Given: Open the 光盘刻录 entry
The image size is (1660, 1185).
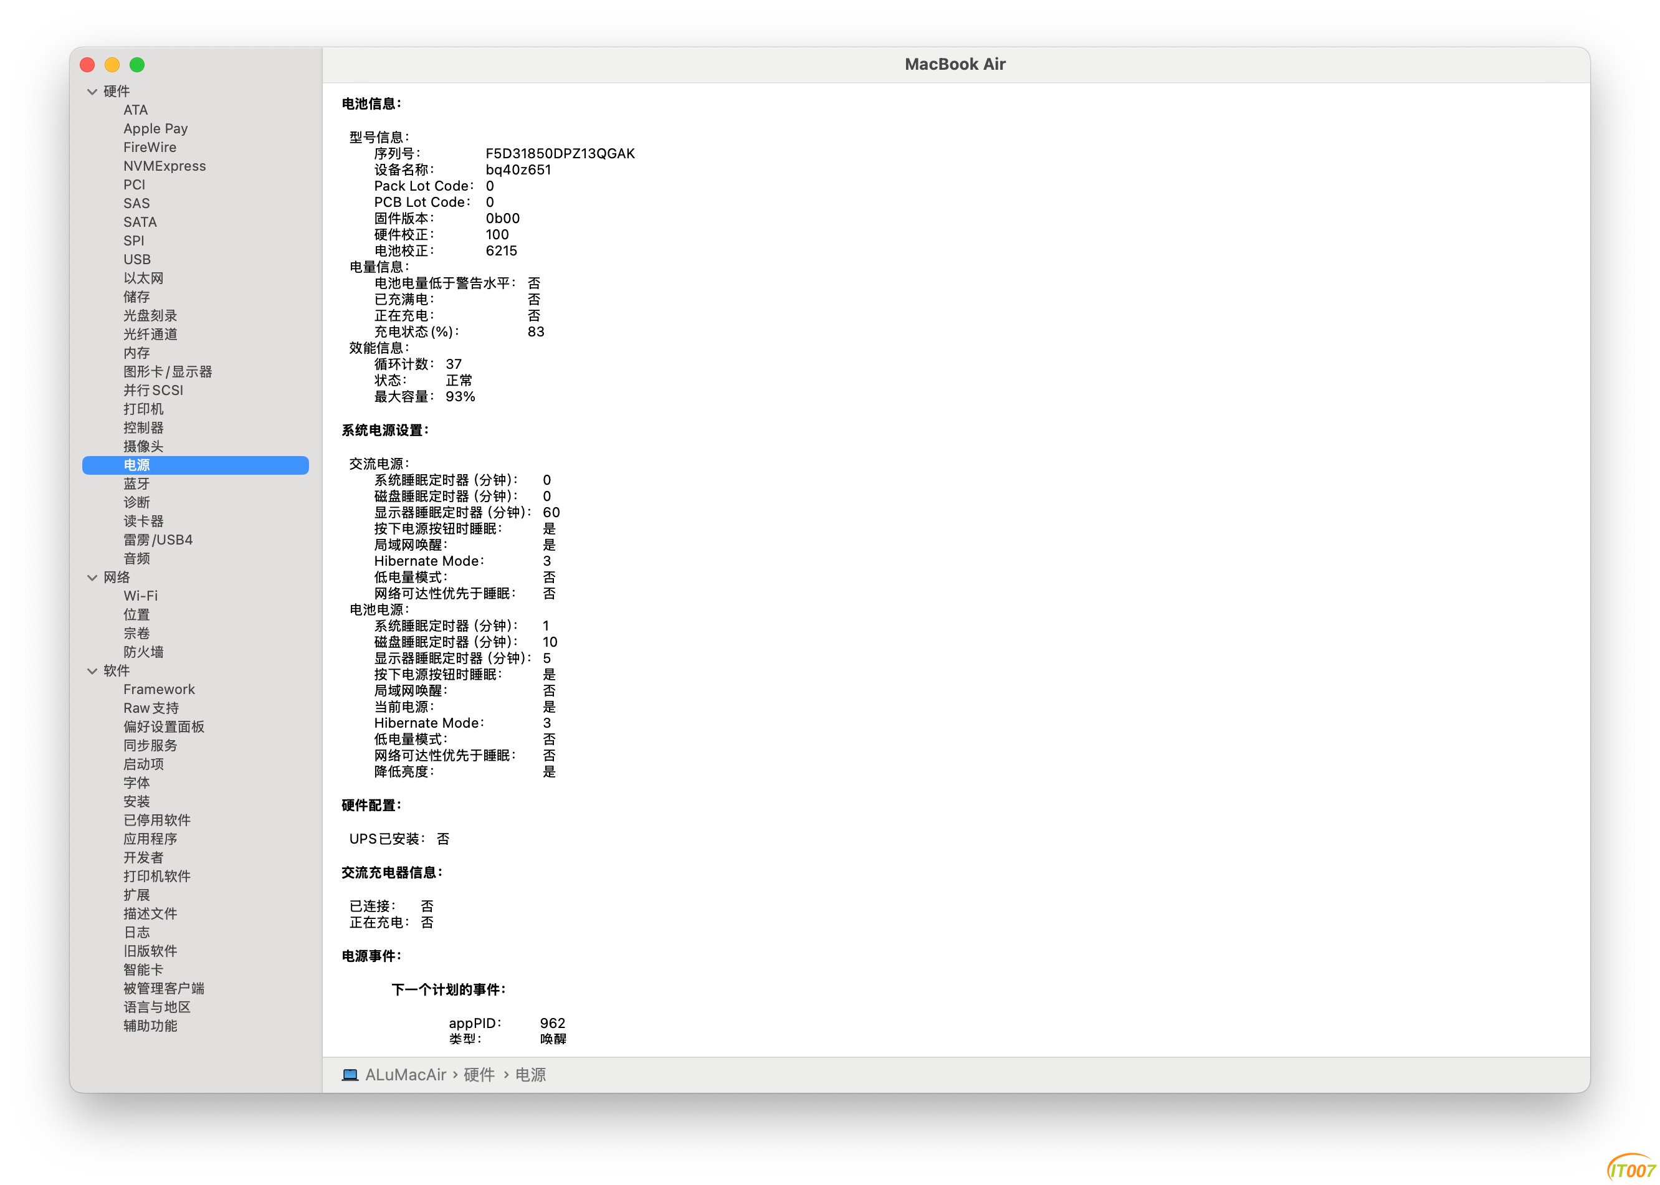Looking at the screenshot, I should [150, 315].
